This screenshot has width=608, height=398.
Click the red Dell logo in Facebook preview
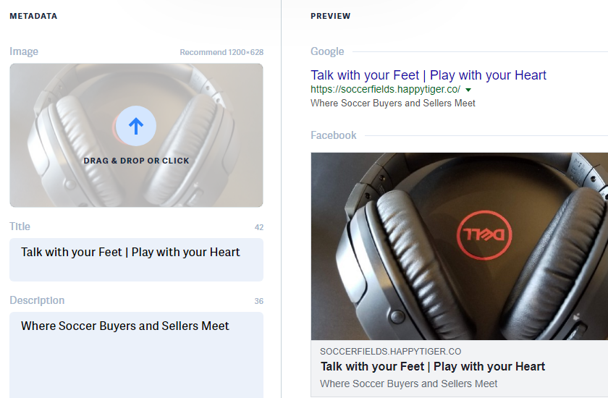tap(484, 233)
